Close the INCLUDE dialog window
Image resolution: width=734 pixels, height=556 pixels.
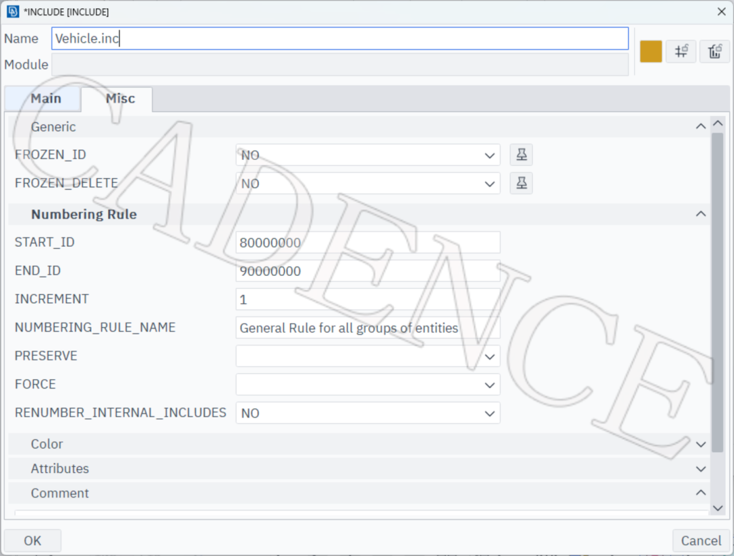pos(721,12)
